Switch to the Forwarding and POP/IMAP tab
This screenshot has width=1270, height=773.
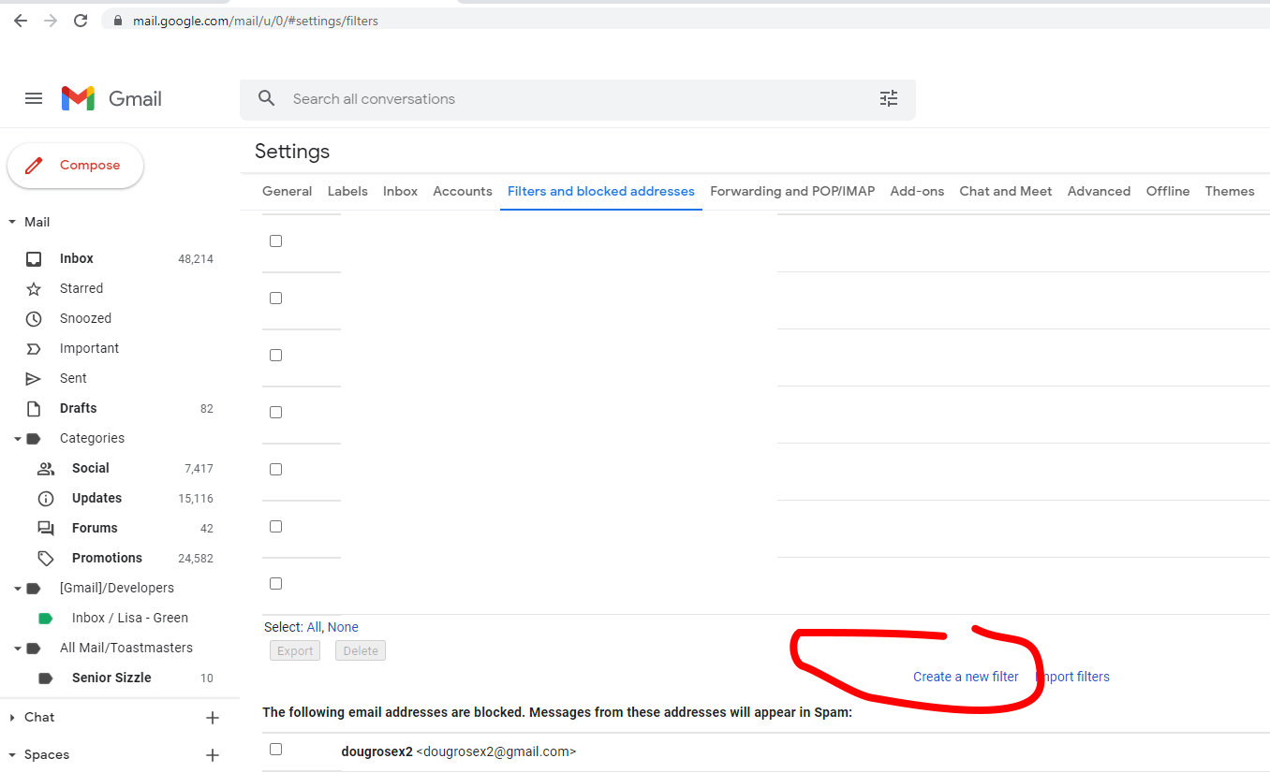point(791,191)
